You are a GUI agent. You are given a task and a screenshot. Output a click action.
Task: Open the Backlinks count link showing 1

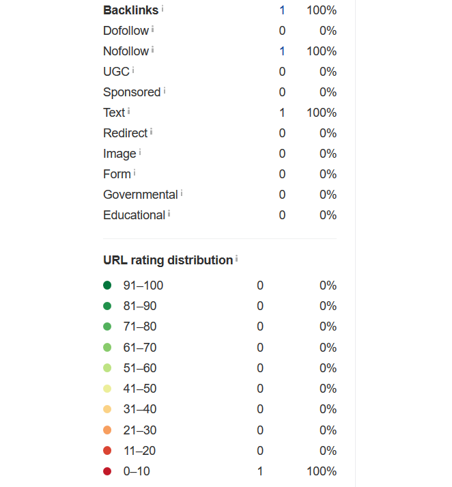click(x=282, y=10)
